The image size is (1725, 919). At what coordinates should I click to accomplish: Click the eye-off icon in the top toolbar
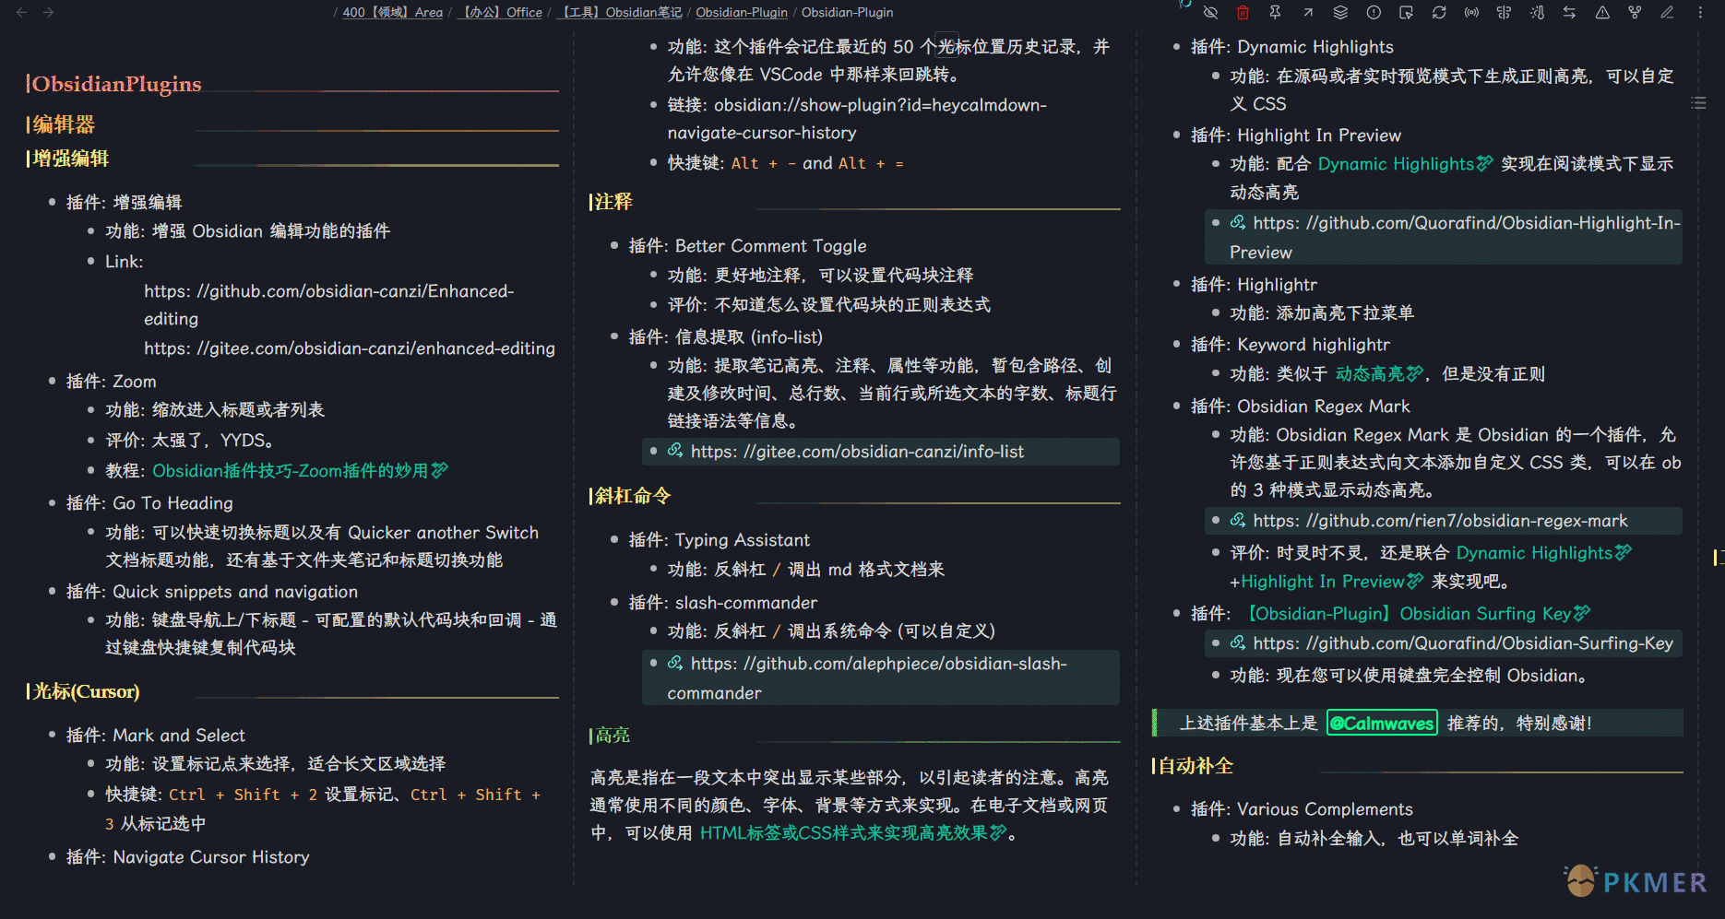1210,13
